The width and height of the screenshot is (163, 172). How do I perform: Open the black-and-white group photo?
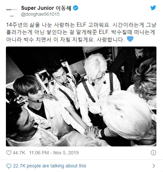(x=81, y=96)
